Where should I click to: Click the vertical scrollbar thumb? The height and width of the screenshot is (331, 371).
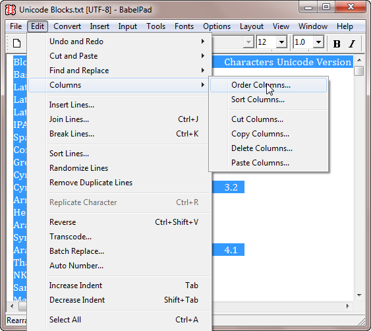pos(359,71)
